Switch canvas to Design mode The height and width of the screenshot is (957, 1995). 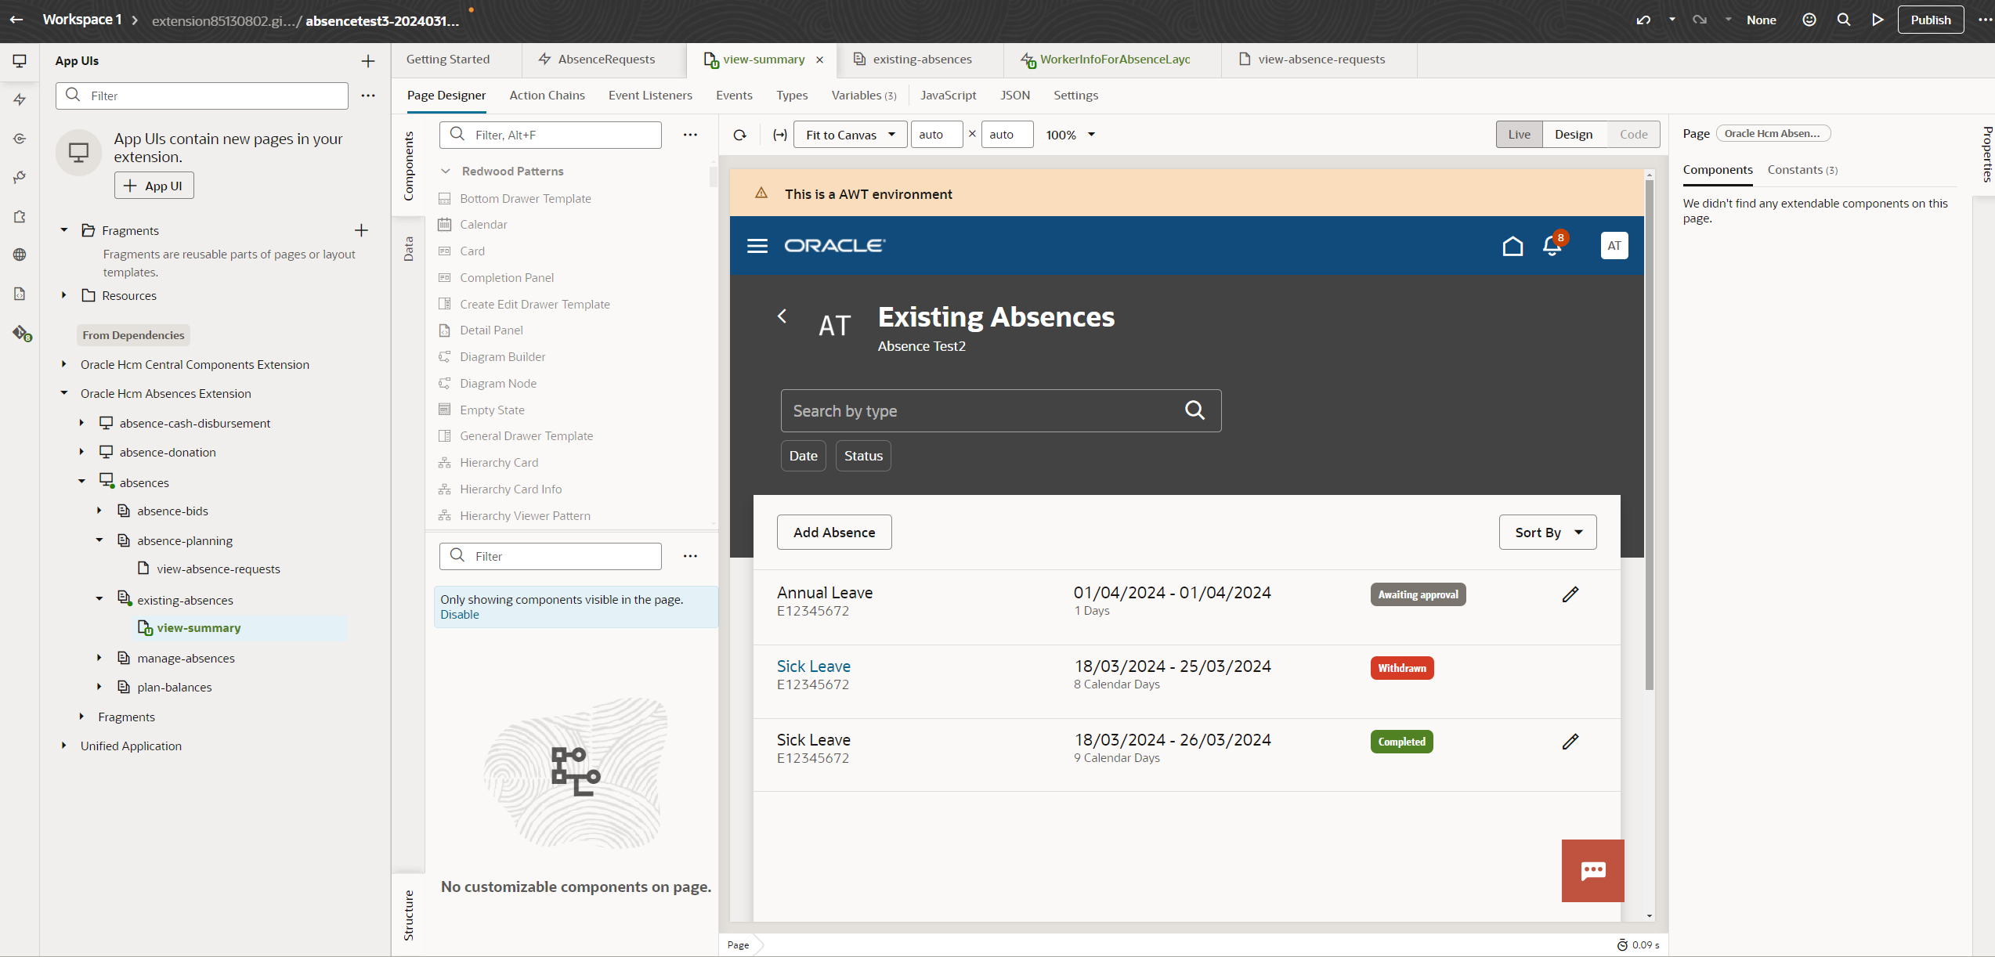[1573, 135]
